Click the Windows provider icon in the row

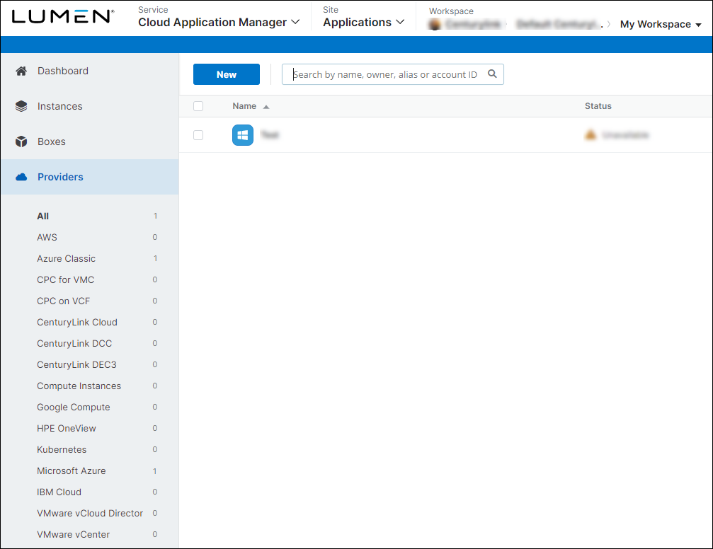(x=243, y=135)
